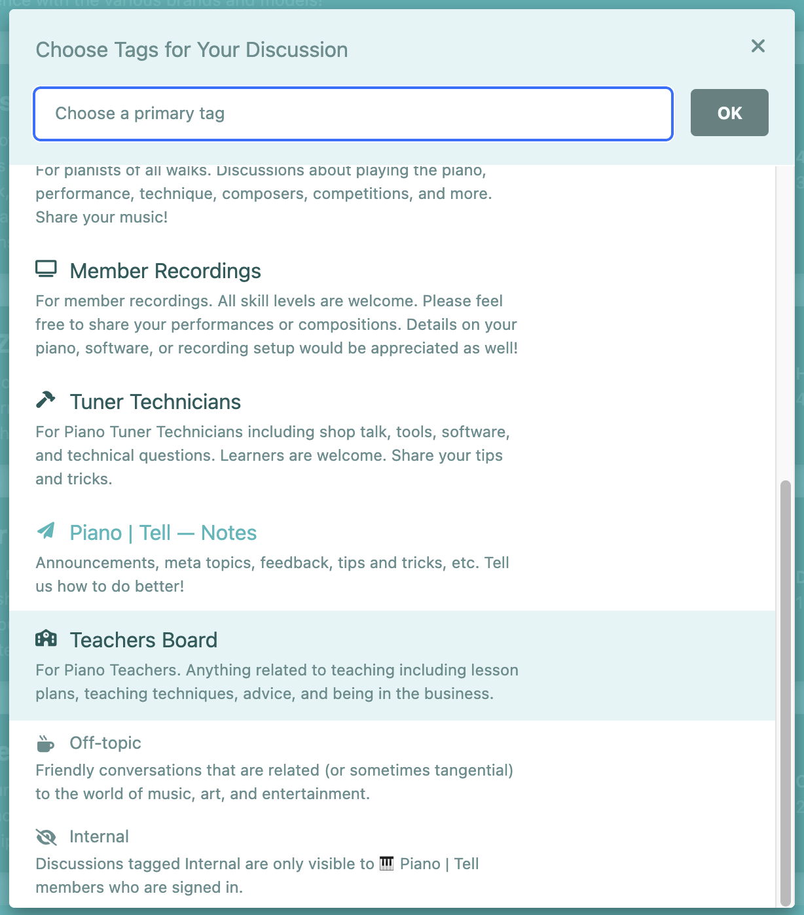
Task: Focus the Choose a primary tag field
Action: point(353,114)
